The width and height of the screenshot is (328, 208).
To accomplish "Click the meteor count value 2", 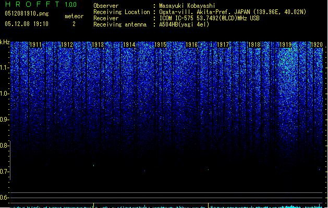I will point(74,24).
